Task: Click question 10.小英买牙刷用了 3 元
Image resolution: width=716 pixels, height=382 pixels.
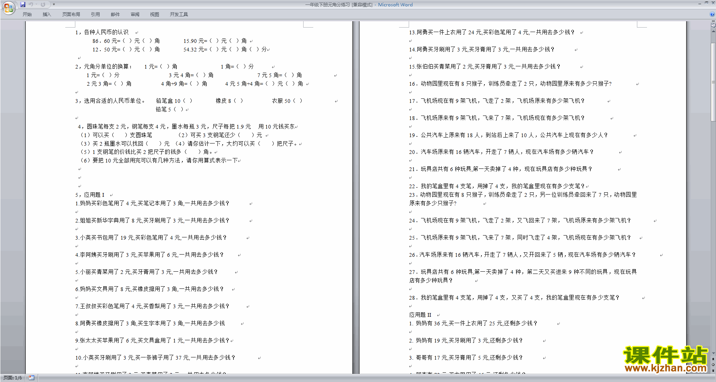Action: click(155, 358)
